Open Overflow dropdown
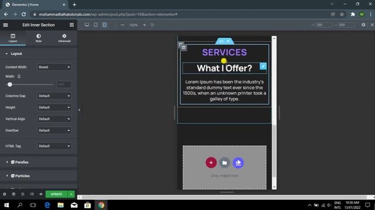 point(54,131)
